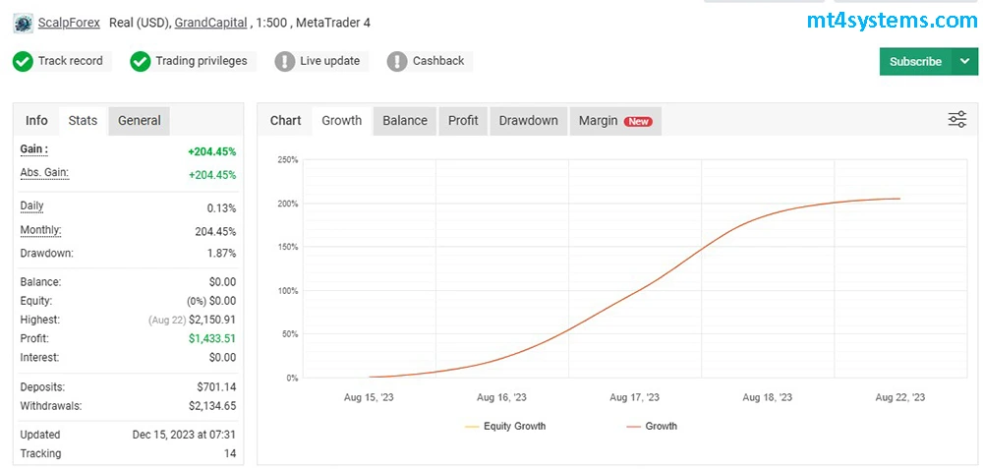Open the ScalpForex profile link

click(69, 23)
